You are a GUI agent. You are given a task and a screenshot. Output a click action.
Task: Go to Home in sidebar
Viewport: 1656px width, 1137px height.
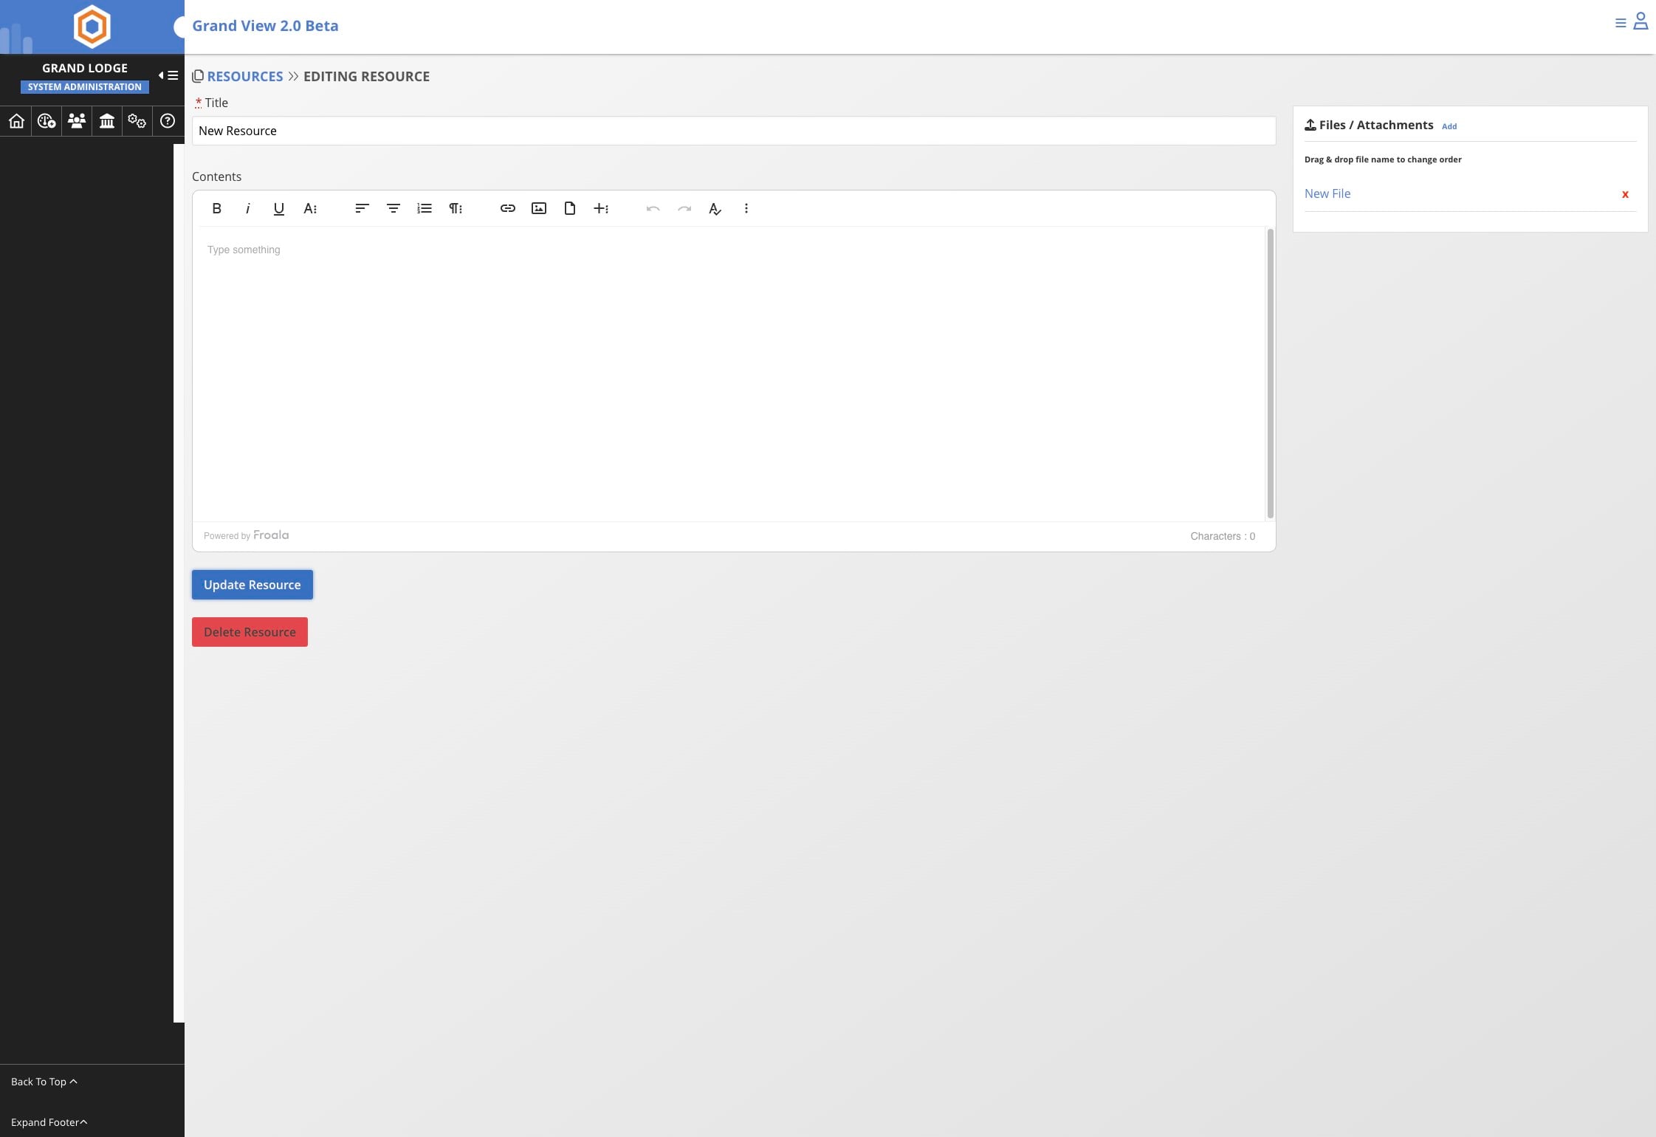tap(16, 120)
